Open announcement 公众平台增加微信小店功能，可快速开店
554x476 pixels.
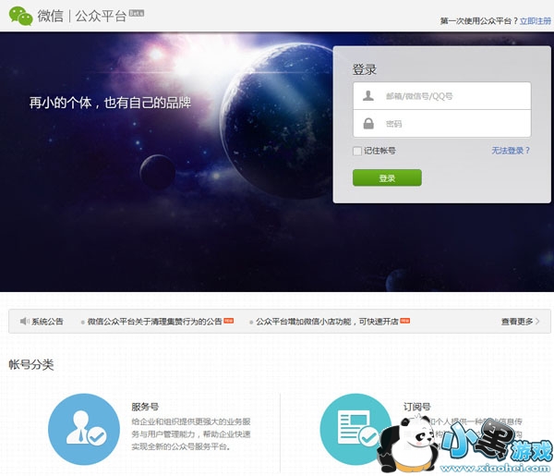click(327, 321)
